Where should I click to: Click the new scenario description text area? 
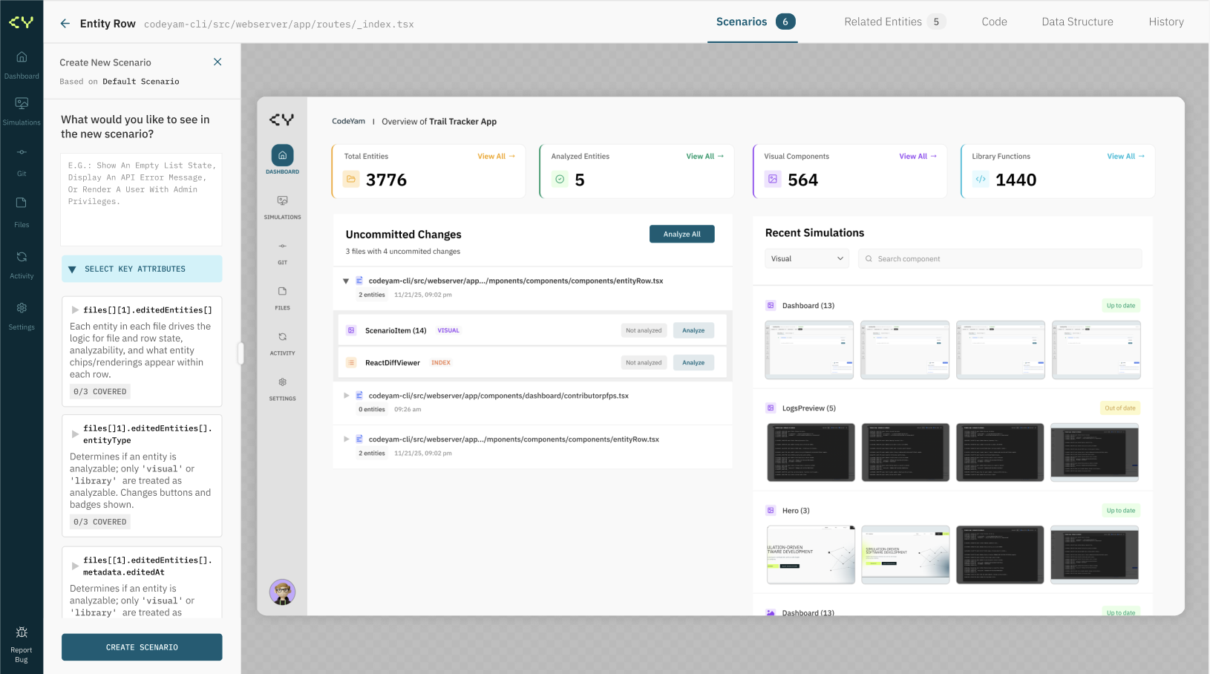(141, 199)
